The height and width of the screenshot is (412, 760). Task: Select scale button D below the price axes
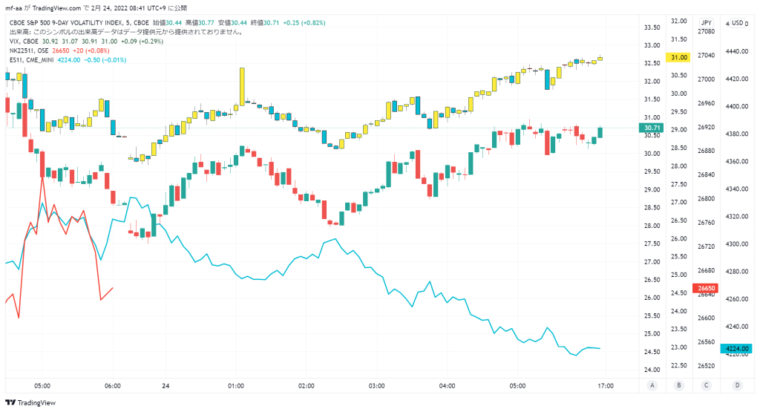click(x=737, y=385)
